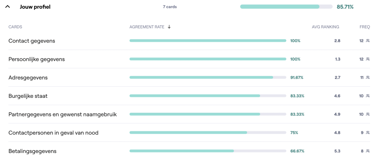Click participants icon in Contact gegevens row
Viewport: 378px width, 162px height.
click(368, 41)
